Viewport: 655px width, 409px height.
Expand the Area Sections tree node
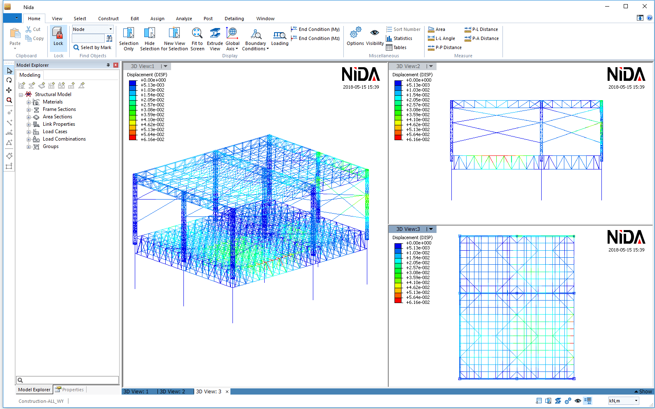pos(28,117)
